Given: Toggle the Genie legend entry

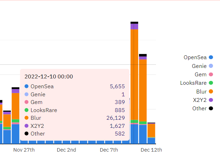Looking at the screenshot, I should point(202,66).
